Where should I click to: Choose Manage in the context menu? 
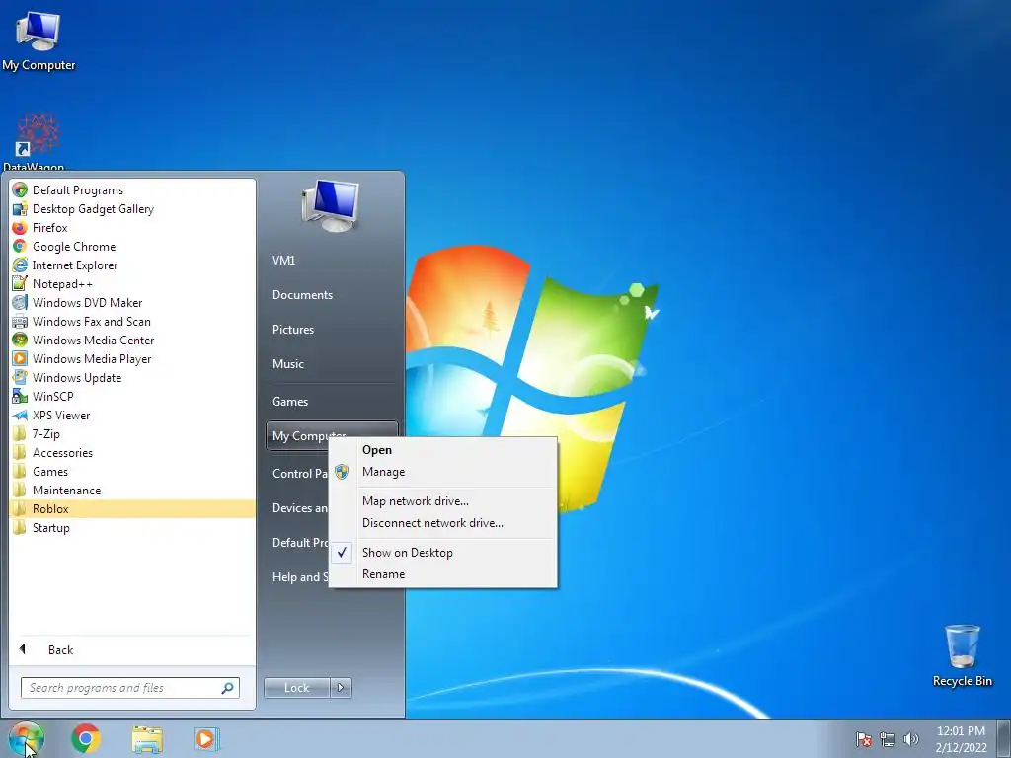coord(443,472)
